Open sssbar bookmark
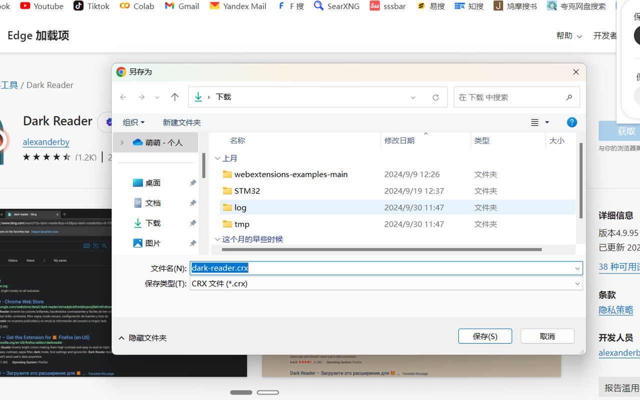The height and width of the screenshot is (400, 640). tap(388, 6)
